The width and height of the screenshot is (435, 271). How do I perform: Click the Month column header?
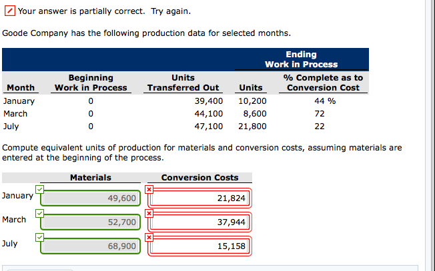click(21, 88)
